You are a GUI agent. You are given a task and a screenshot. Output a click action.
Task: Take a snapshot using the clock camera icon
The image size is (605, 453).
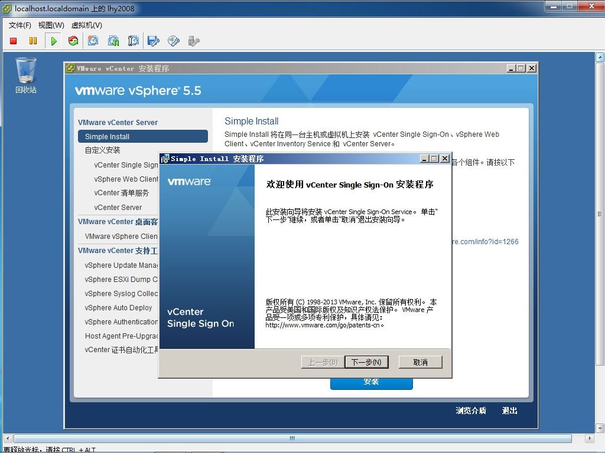coord(93,41)
